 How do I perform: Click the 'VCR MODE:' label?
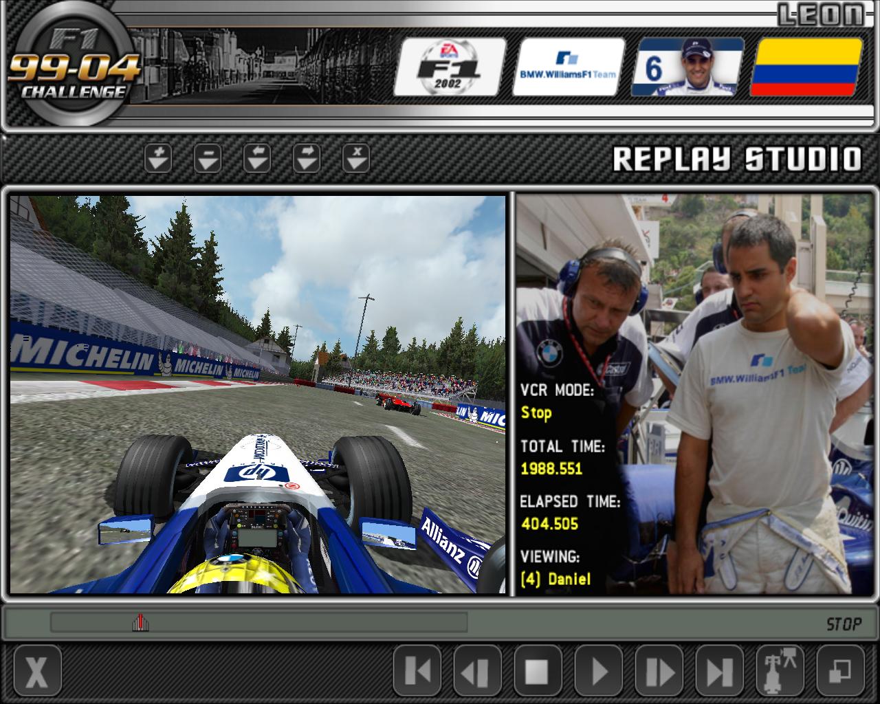tap(557, 390)
